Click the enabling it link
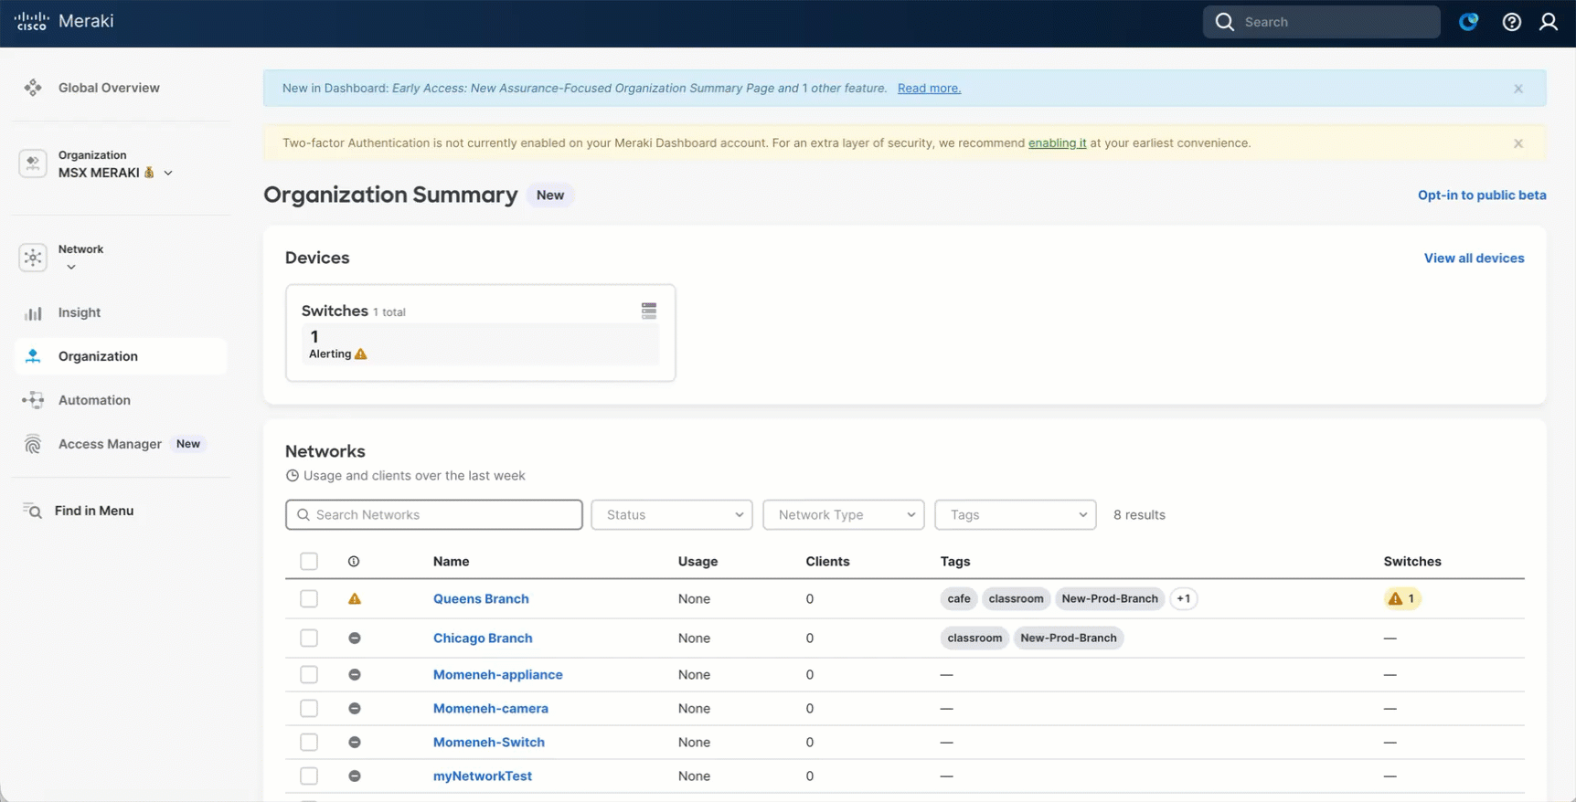The width and height of the screenshot is (1576, 802). (x=1058, y=143)
